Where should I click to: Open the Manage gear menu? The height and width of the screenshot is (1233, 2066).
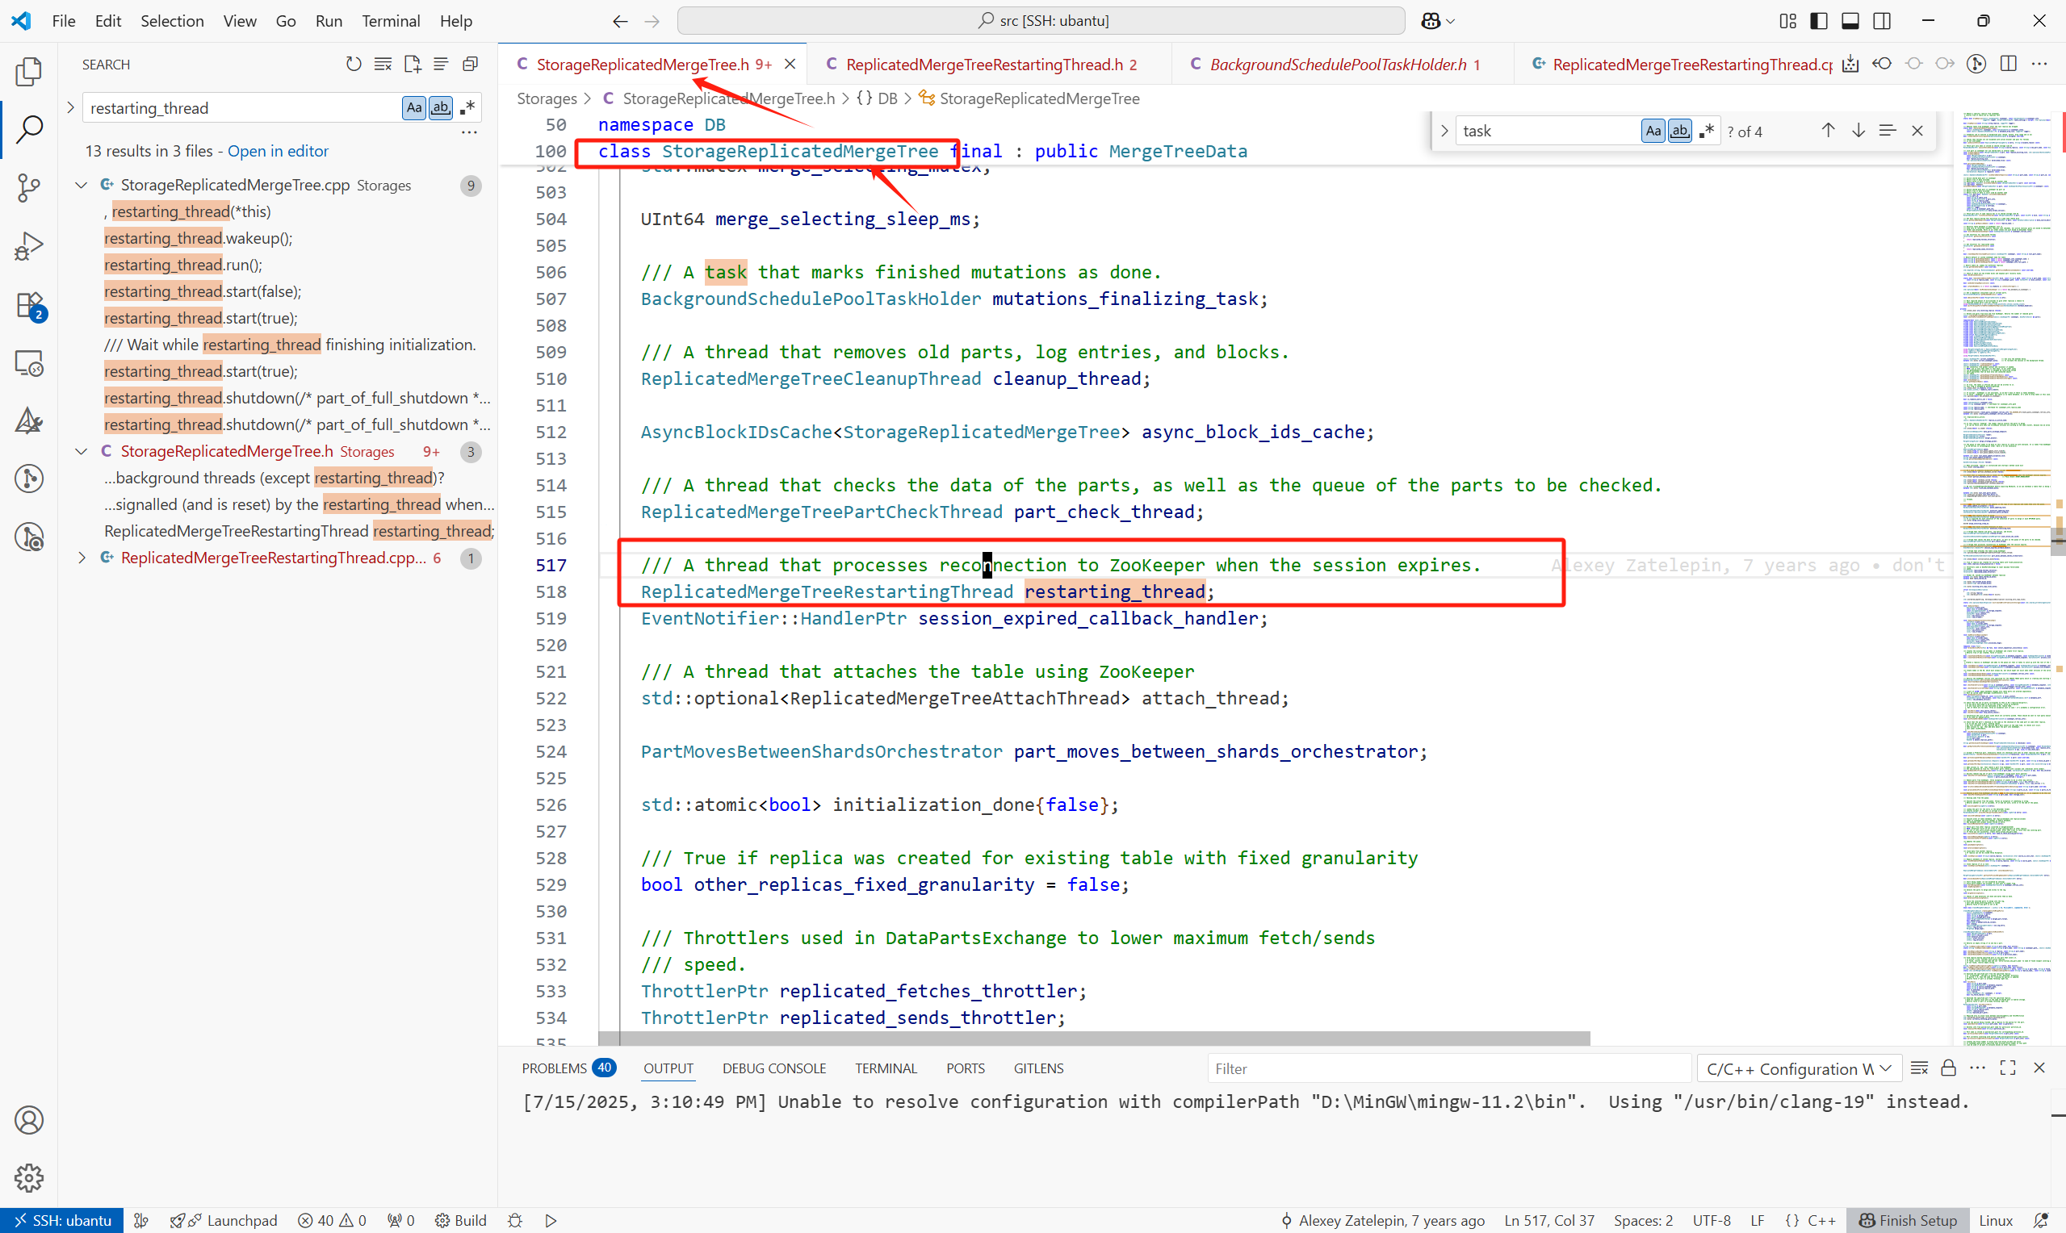(28, 1177)
